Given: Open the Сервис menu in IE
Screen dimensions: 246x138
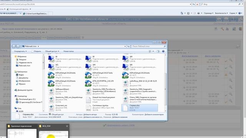Looking at the screenshot, I should (x=233, y=13).
